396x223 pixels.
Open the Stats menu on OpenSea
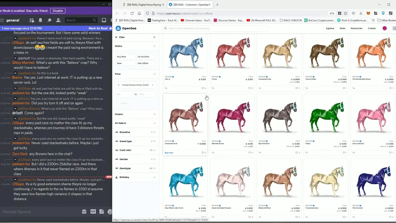click(x=342, y=28)
